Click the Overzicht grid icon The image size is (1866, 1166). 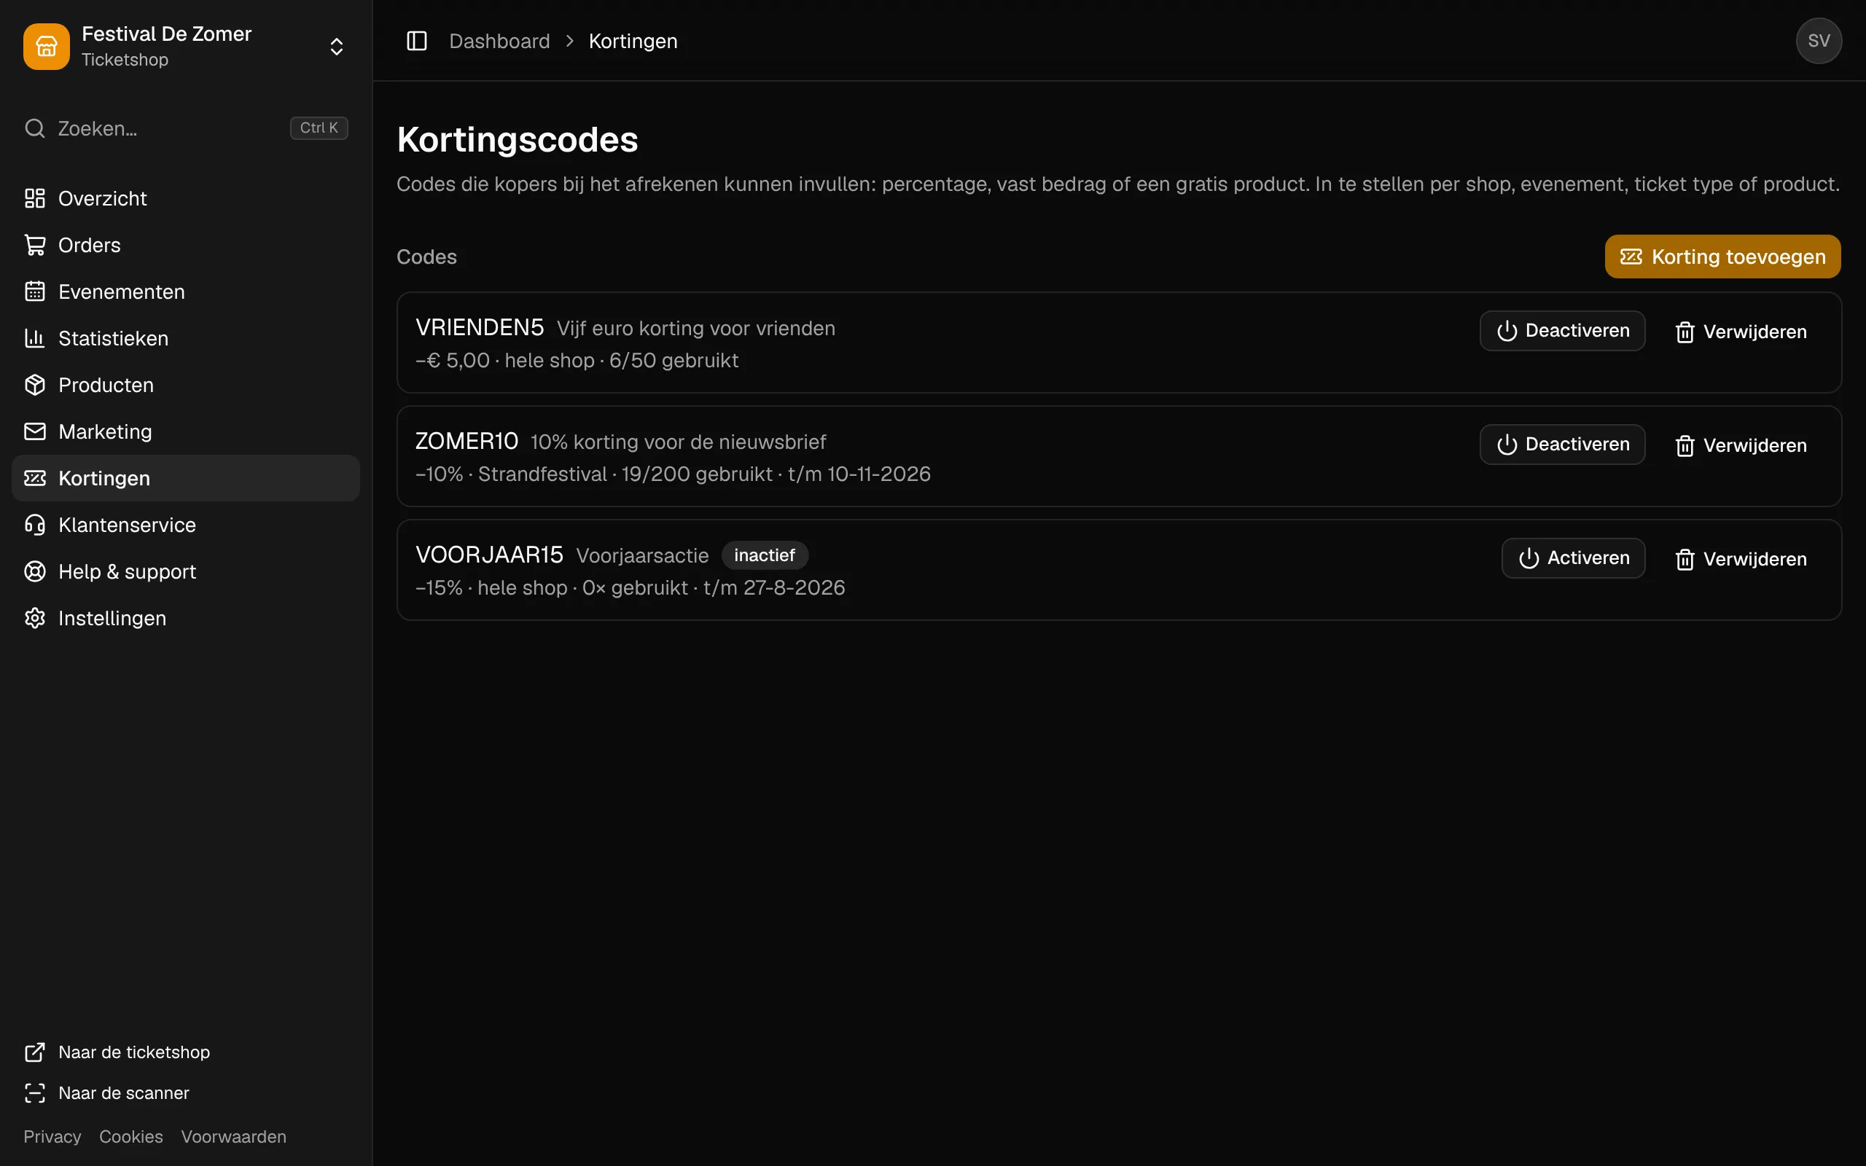[x=35, y=198]
